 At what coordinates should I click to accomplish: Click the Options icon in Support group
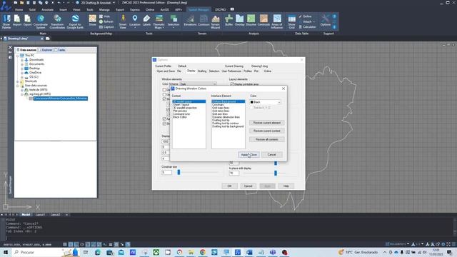326,21
